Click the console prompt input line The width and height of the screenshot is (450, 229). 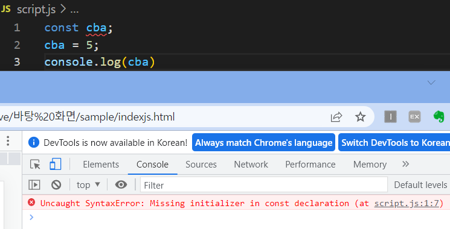(x=236, y=218)
